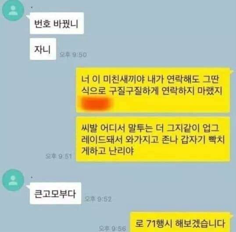Click the word 71행시 in bottom bubble
Viewport: 236px width, 232px height.
(x=159, y=223)
